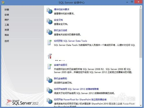This screenshot has width=144, height=108.
Task: Select 安装 in the left sidebar
Action: [x=7, y=15]
